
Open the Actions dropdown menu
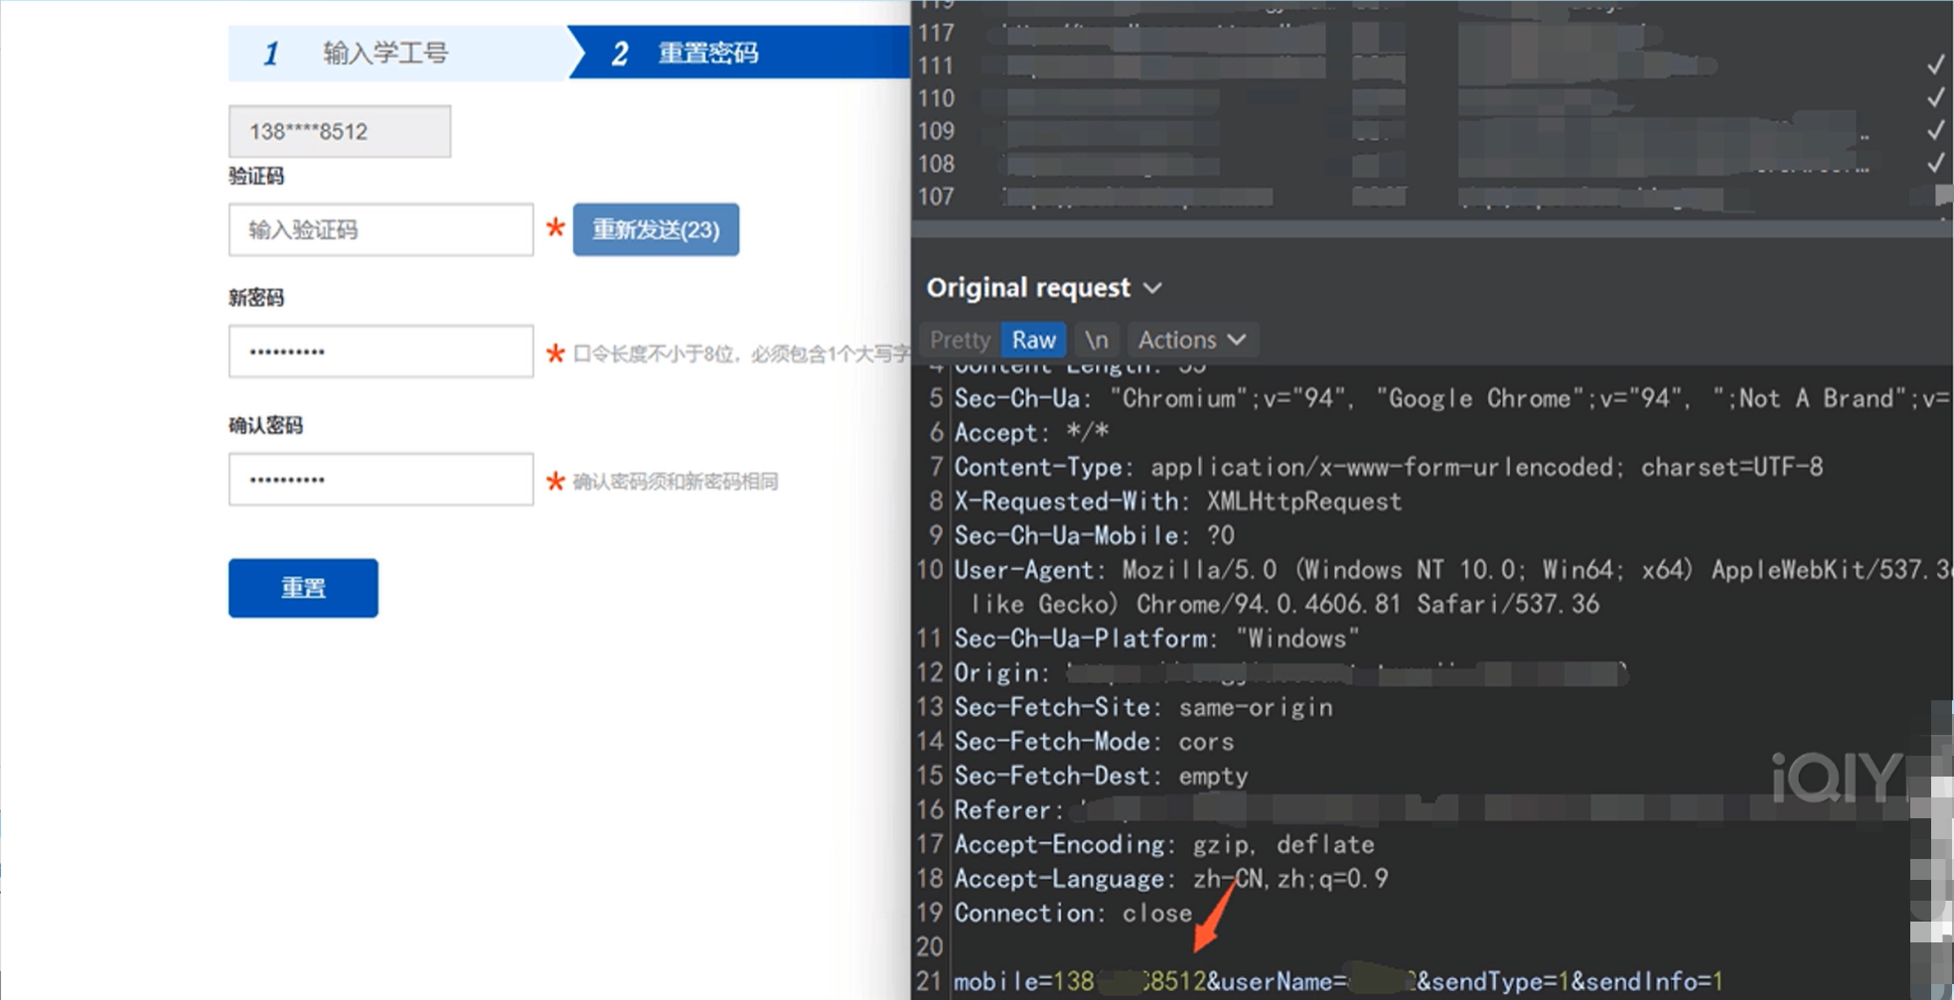pyautogui.click(x=1191, y=340)
